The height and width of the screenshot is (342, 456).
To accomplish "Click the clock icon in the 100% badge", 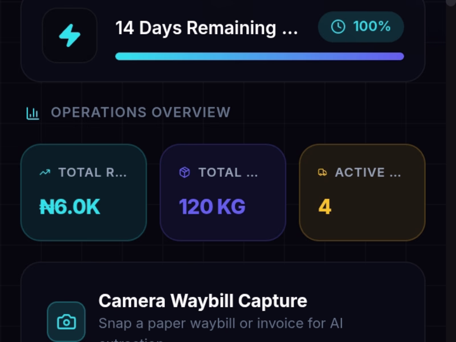I will (x=338, y=26).
